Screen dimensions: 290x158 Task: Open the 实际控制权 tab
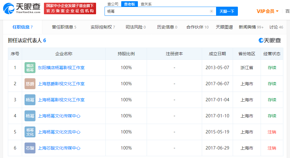pyautogui.click(x=103, y=27)
